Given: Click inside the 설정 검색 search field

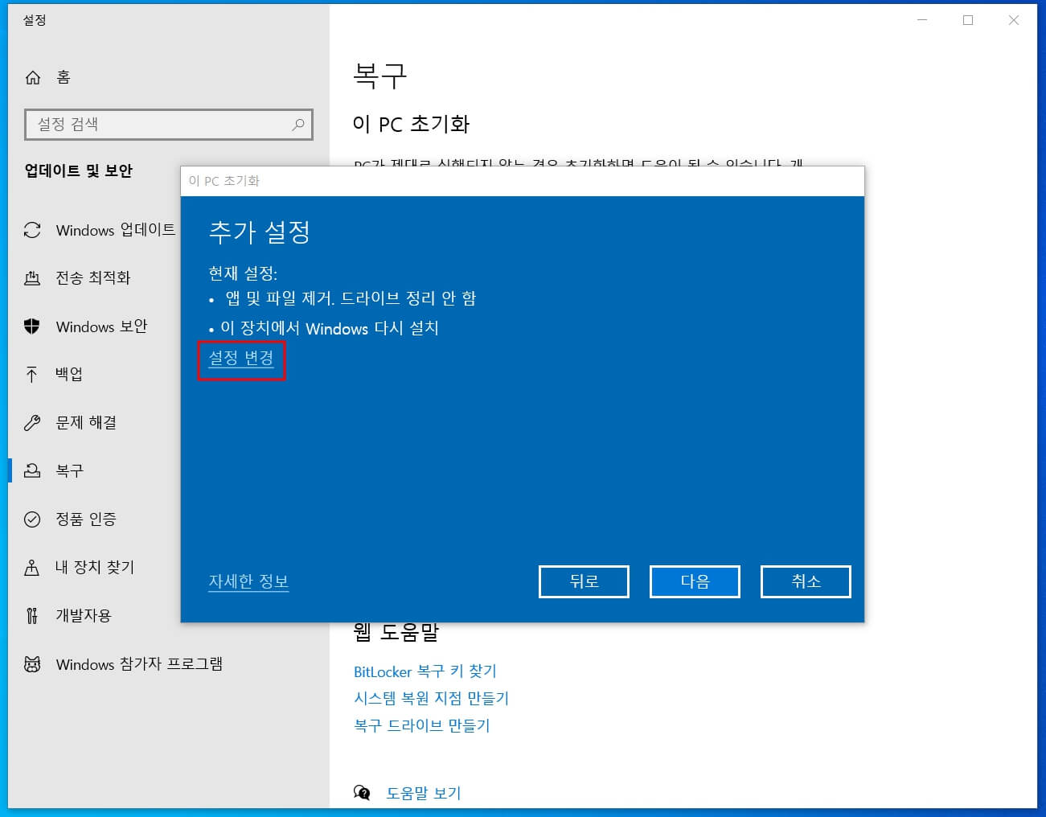Looking at the screenshot, I should click(x=161, y=125).
